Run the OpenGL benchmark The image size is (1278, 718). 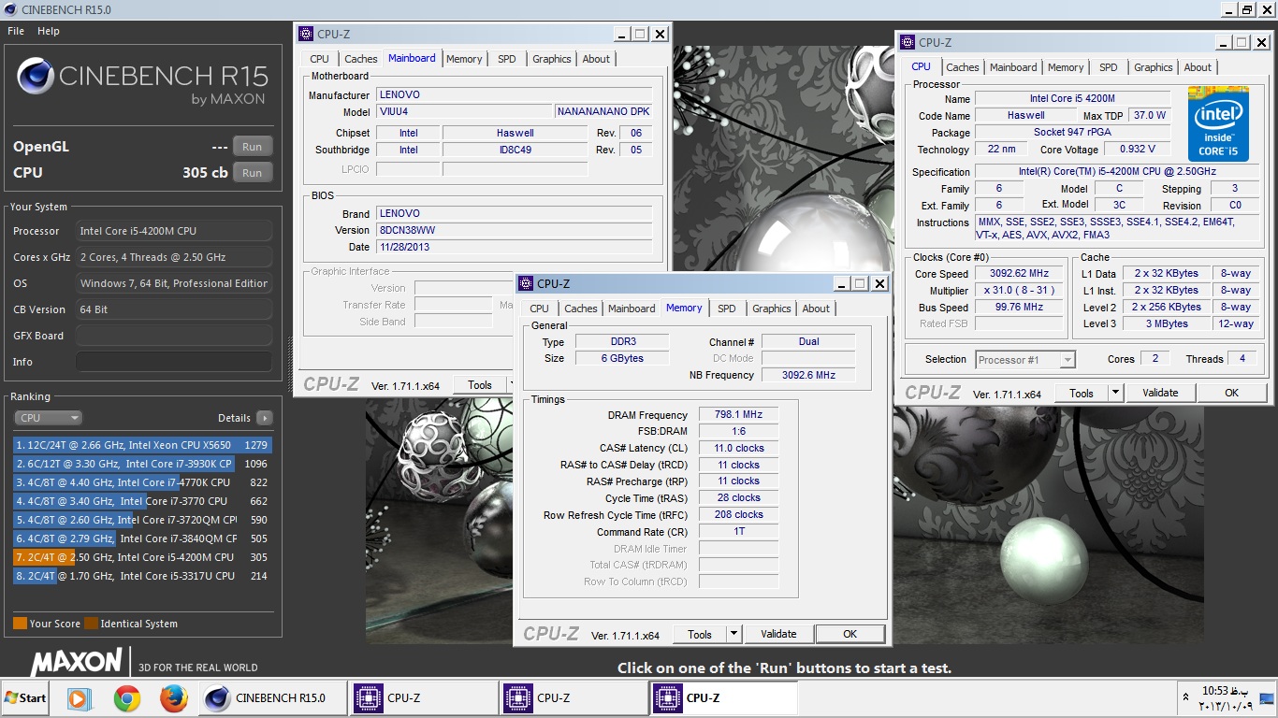(x=253, y=147)
